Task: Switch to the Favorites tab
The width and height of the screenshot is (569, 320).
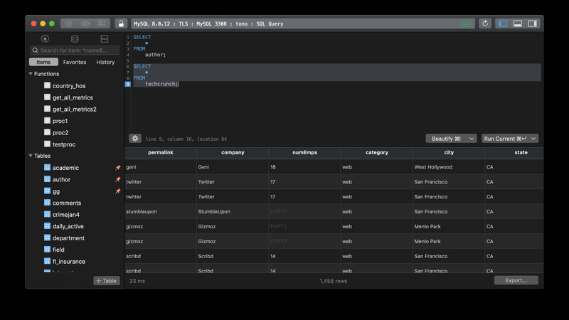Action: [x=75, y=62]
